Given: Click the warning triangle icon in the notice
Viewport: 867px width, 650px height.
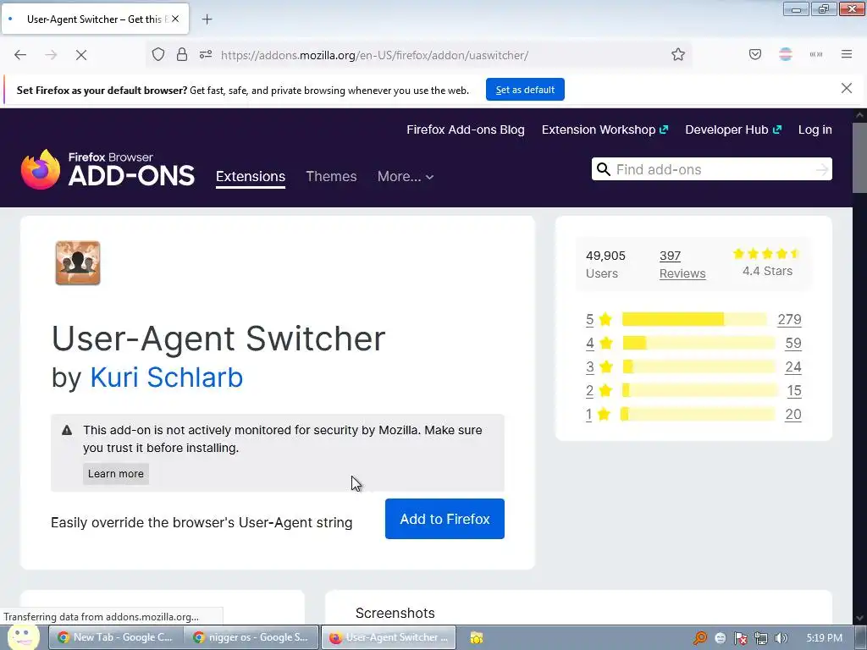Looking at the screenshot, I should tap(67, 430).
